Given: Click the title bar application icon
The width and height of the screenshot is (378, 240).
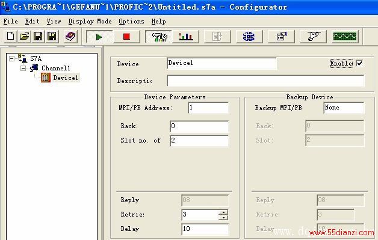Looking at the screenshot, I should (x=5, y=6).
